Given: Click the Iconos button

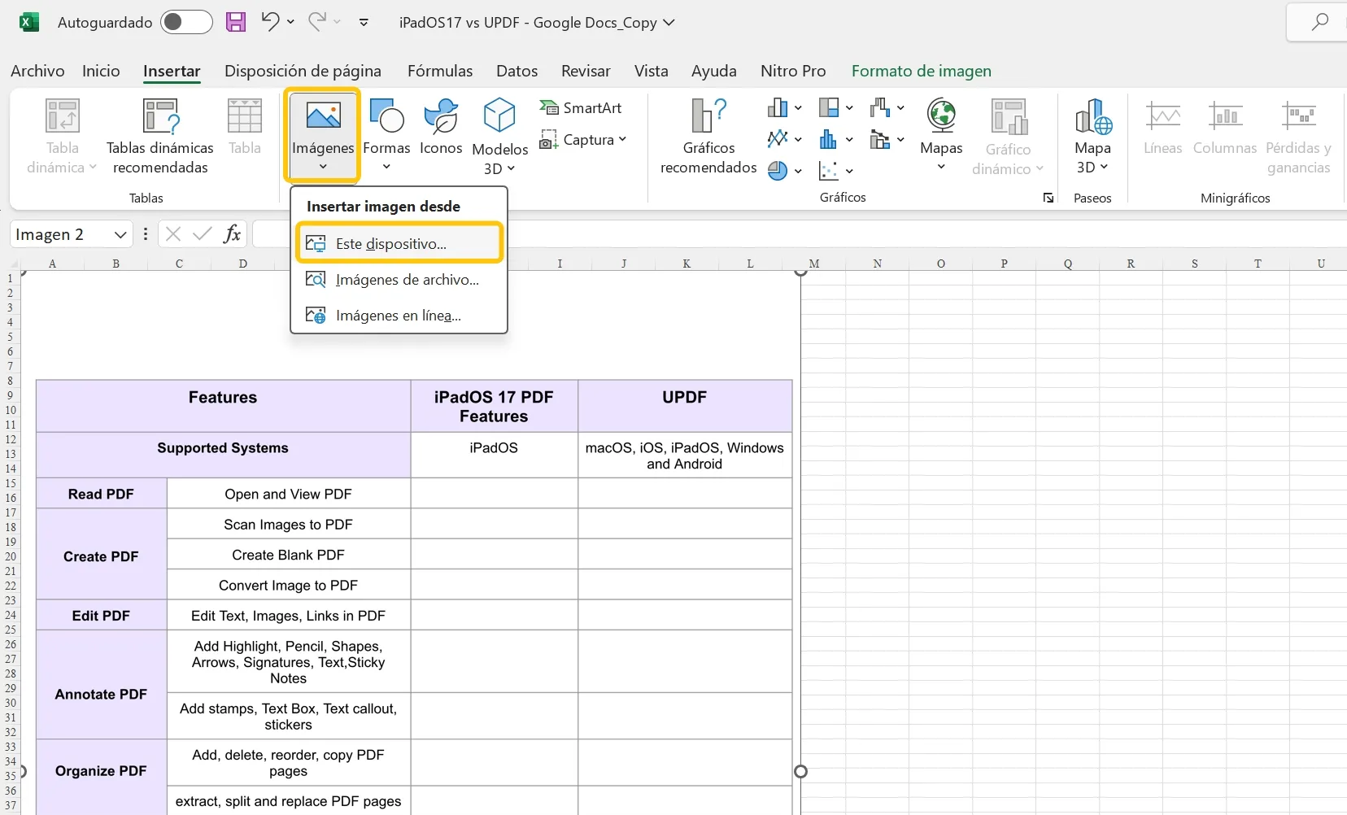Looking at the screenshot, I should (441, 129).
